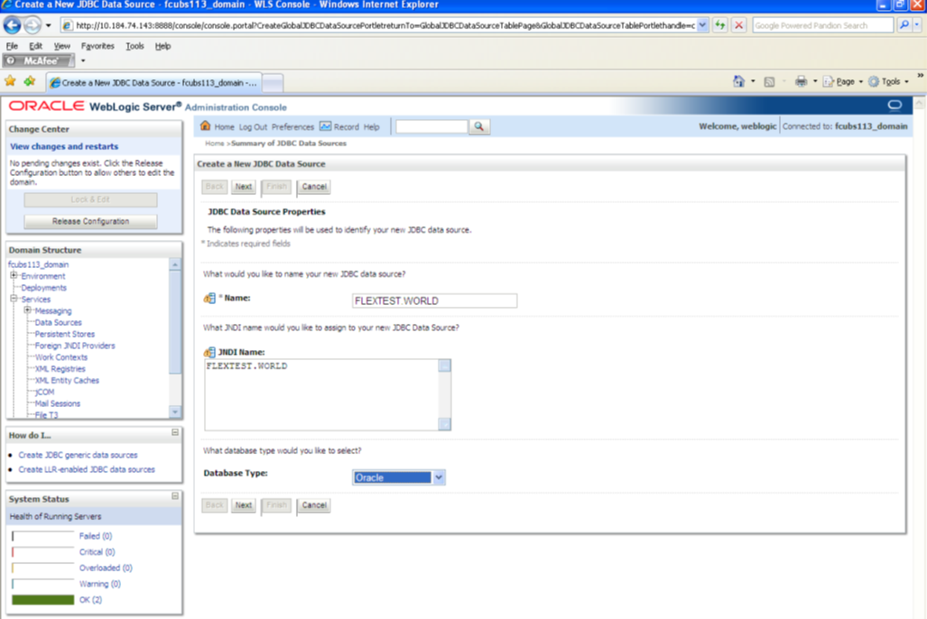
Task: Click the Failed (0) health link
Action: coord(95,536)
